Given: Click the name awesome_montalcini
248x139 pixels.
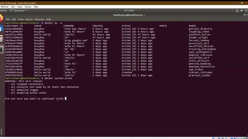Looking at the screenshot, I should tap(201, 67).
